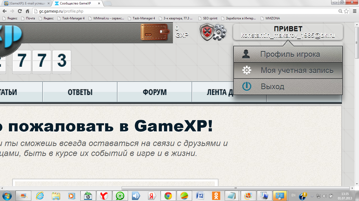Open the Odnoklassniki taskbar icon

(x=216, y=196)
